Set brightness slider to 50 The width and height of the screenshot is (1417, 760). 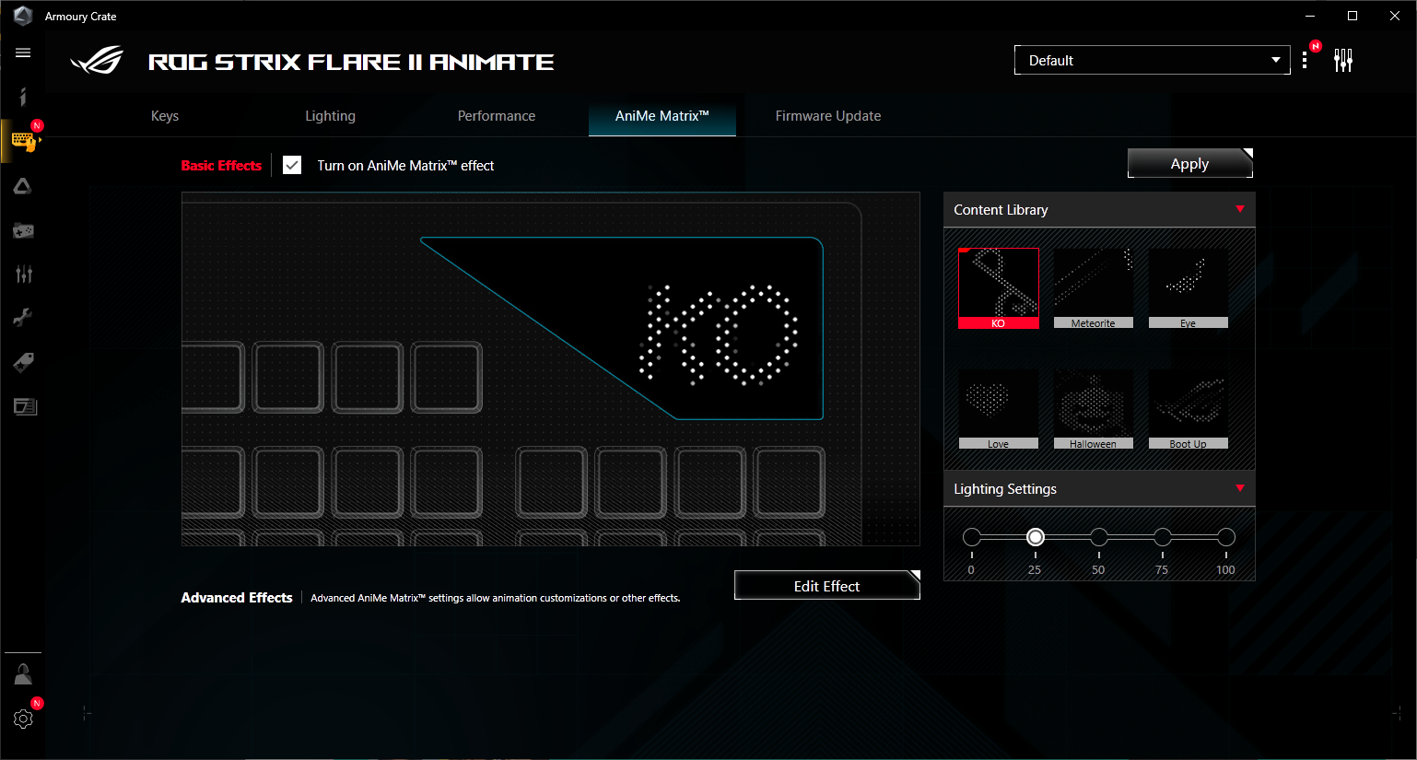[1099, 537]
